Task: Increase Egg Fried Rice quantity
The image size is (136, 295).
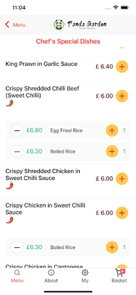Action: [112, 130]
